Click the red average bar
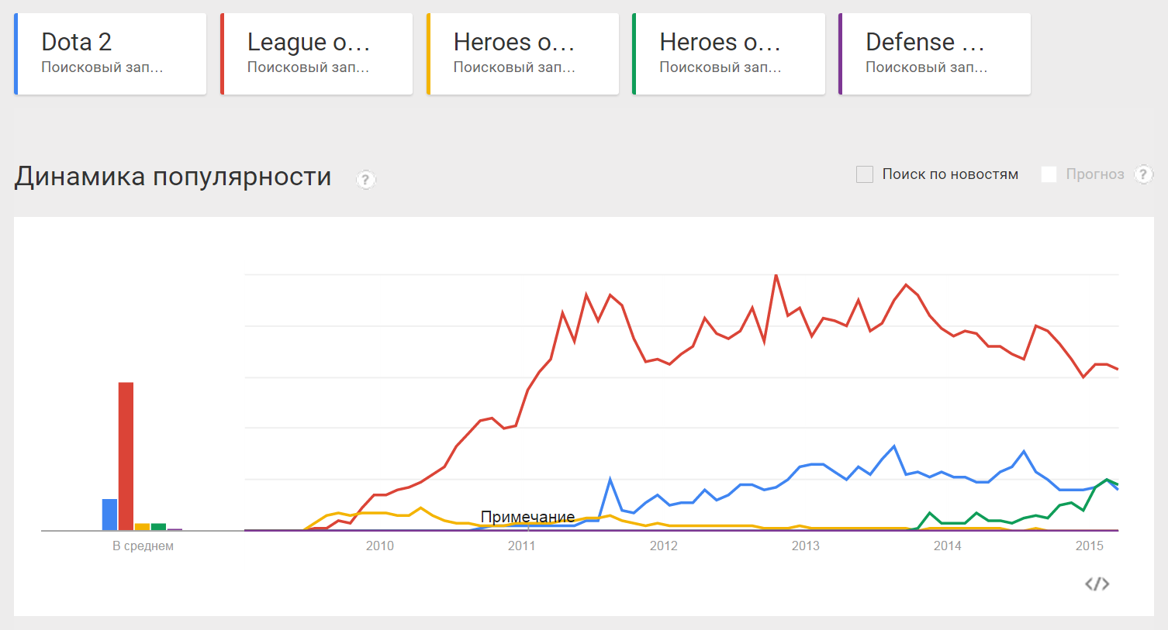 click(x=126, y=456)
